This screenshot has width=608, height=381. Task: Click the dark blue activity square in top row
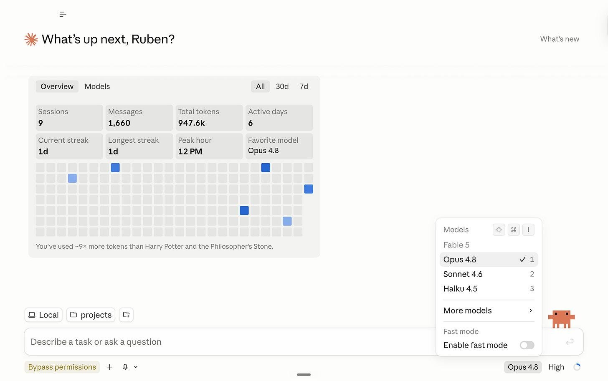pos(266,167)
